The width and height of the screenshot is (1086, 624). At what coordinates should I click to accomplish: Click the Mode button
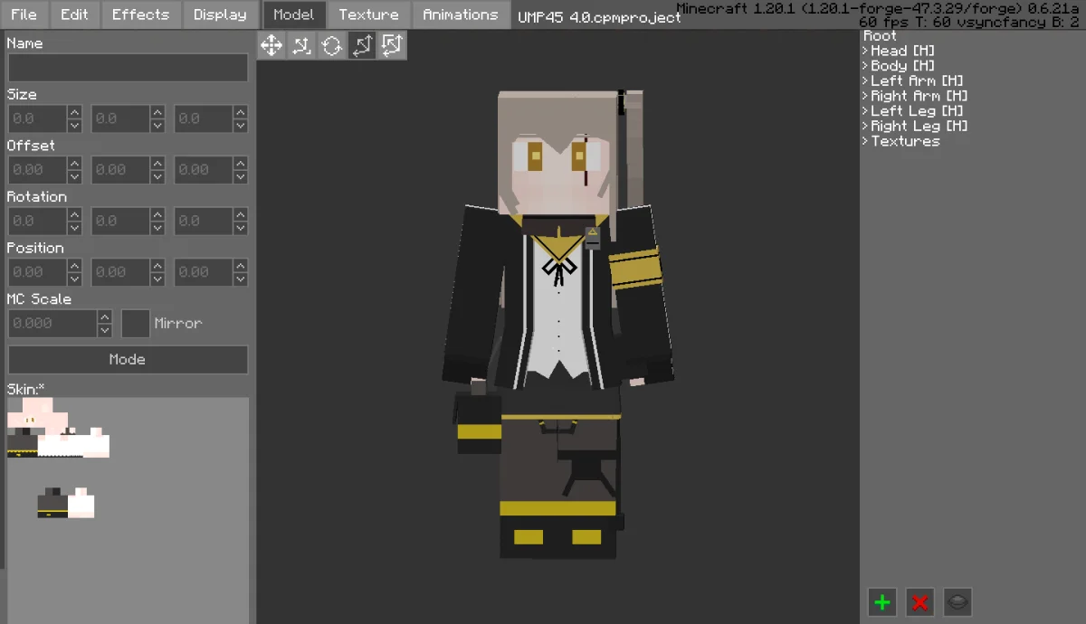tap(128, 359)
